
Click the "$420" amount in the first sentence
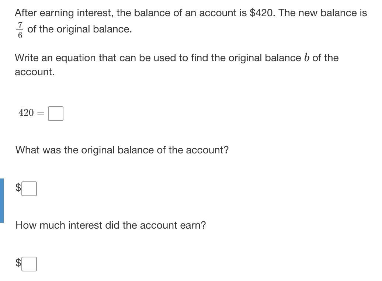coord(262,13)
